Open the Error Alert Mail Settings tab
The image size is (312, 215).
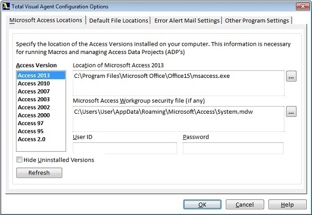[x=187, y=20]
